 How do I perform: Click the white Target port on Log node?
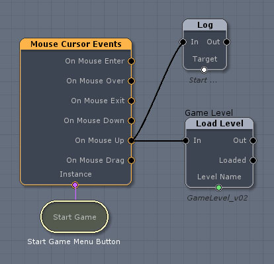click(x=205, y=70)
